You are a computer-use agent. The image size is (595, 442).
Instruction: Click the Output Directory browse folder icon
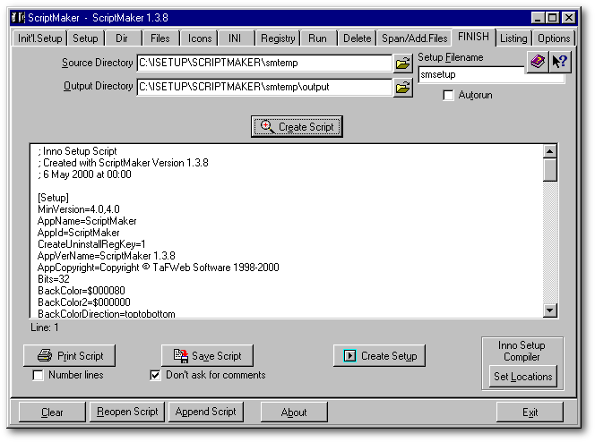click(403, 87)
